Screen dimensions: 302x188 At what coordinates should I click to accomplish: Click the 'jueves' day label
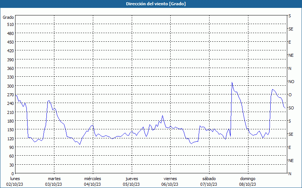pos(132,179)
